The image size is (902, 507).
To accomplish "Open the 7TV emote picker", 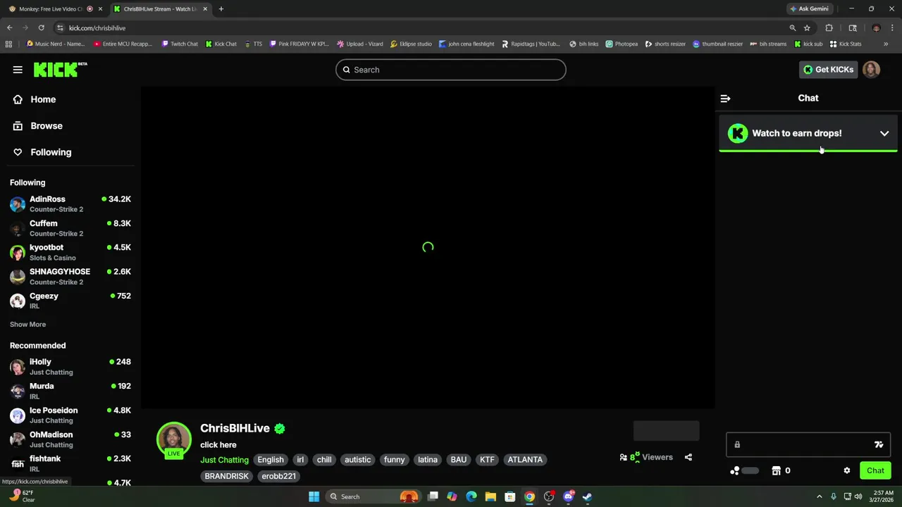I will [879, 444].
